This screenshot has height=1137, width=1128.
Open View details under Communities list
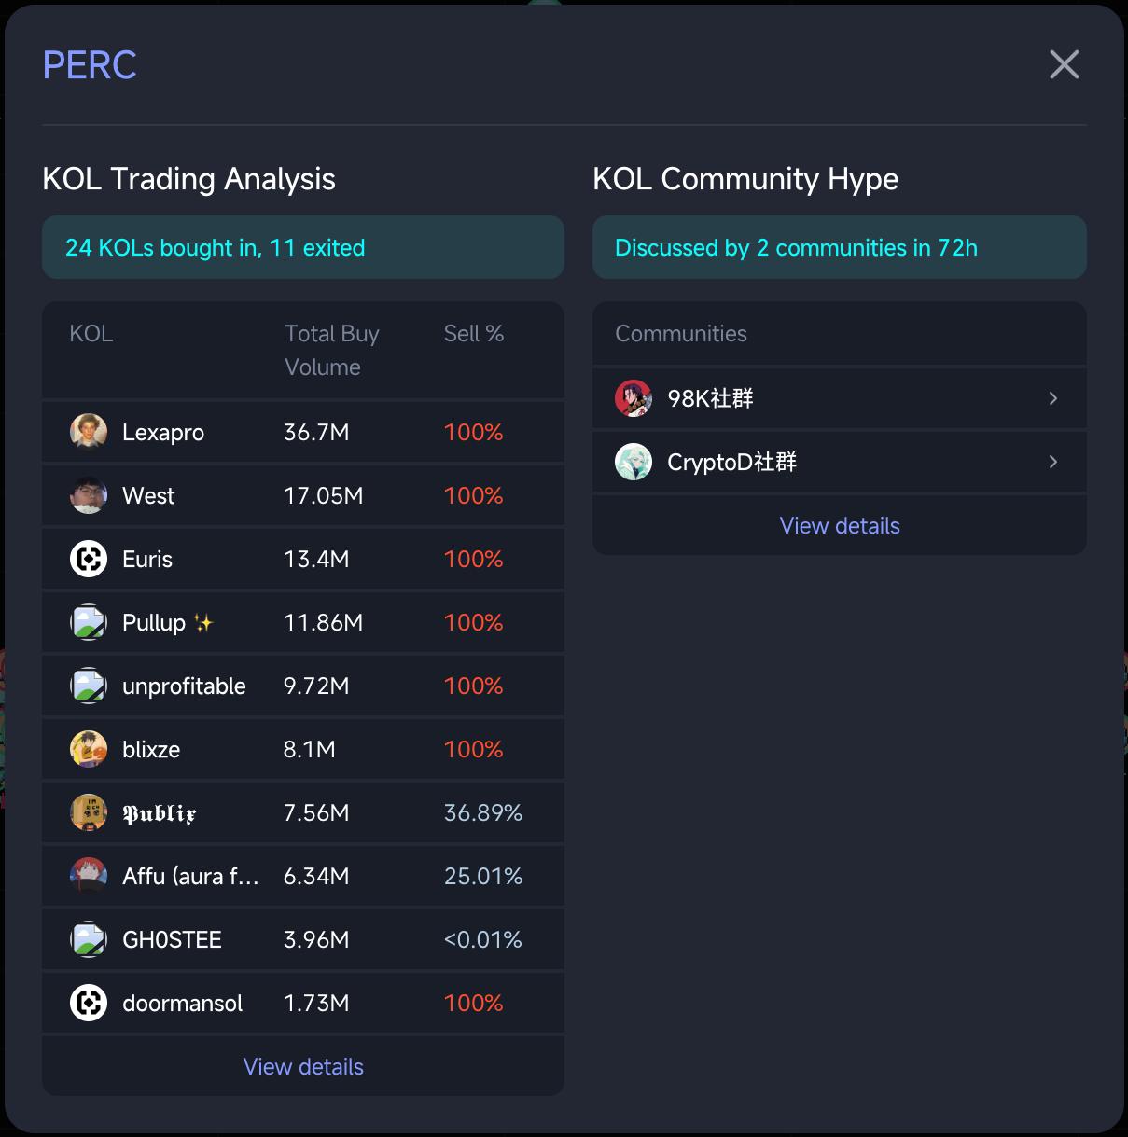[840, 525]
